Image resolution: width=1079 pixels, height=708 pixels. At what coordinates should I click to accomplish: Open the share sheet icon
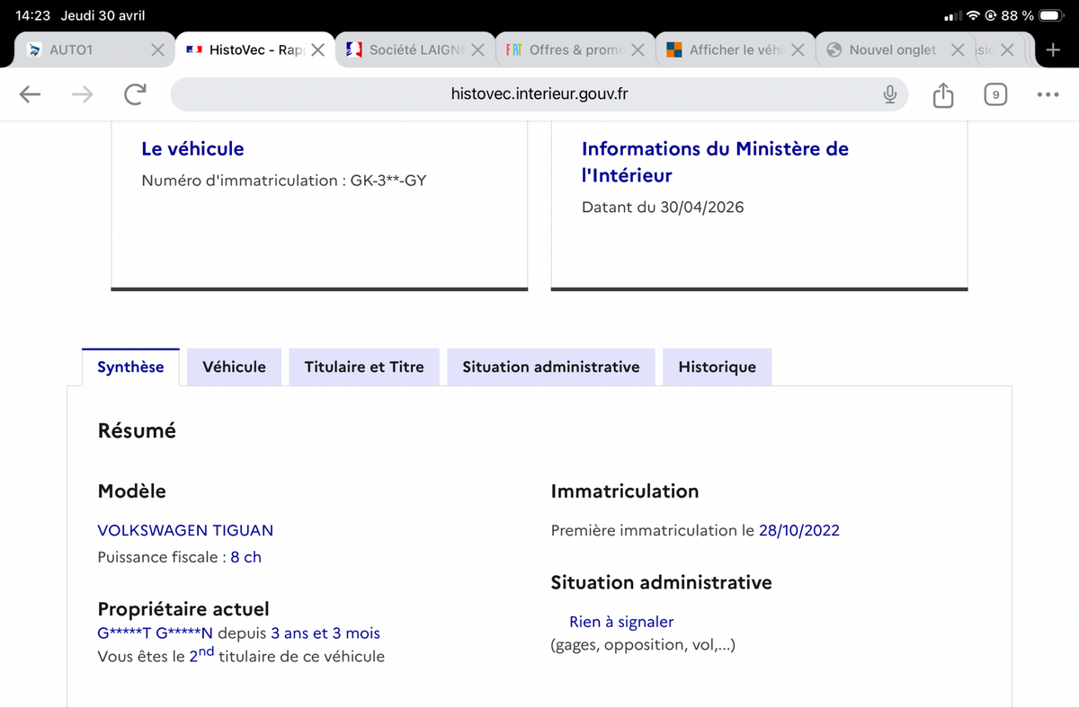click(942, 94)
